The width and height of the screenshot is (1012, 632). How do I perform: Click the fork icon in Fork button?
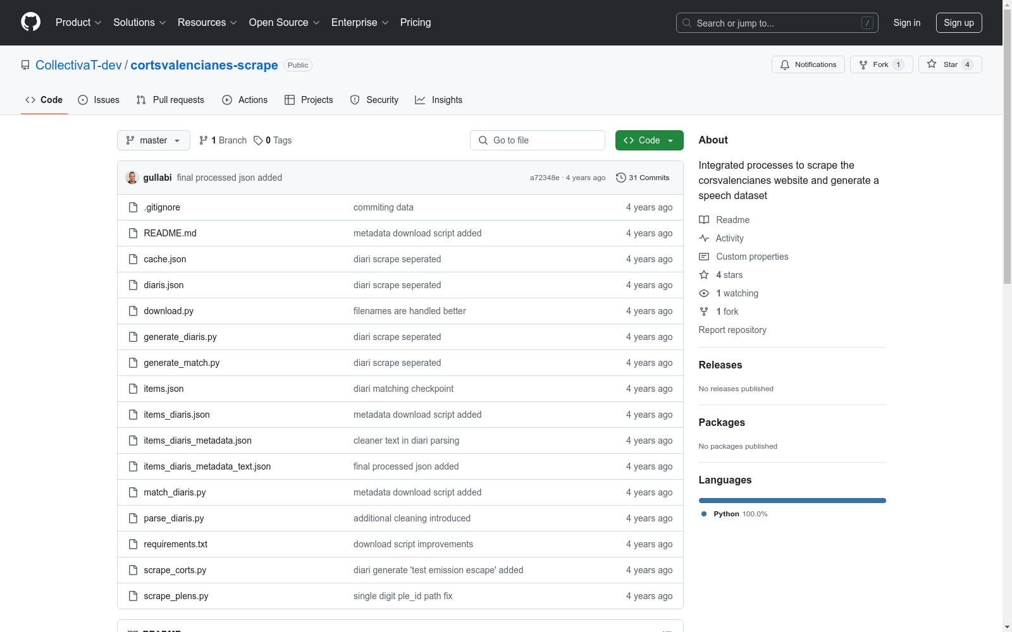coord(863,64)
